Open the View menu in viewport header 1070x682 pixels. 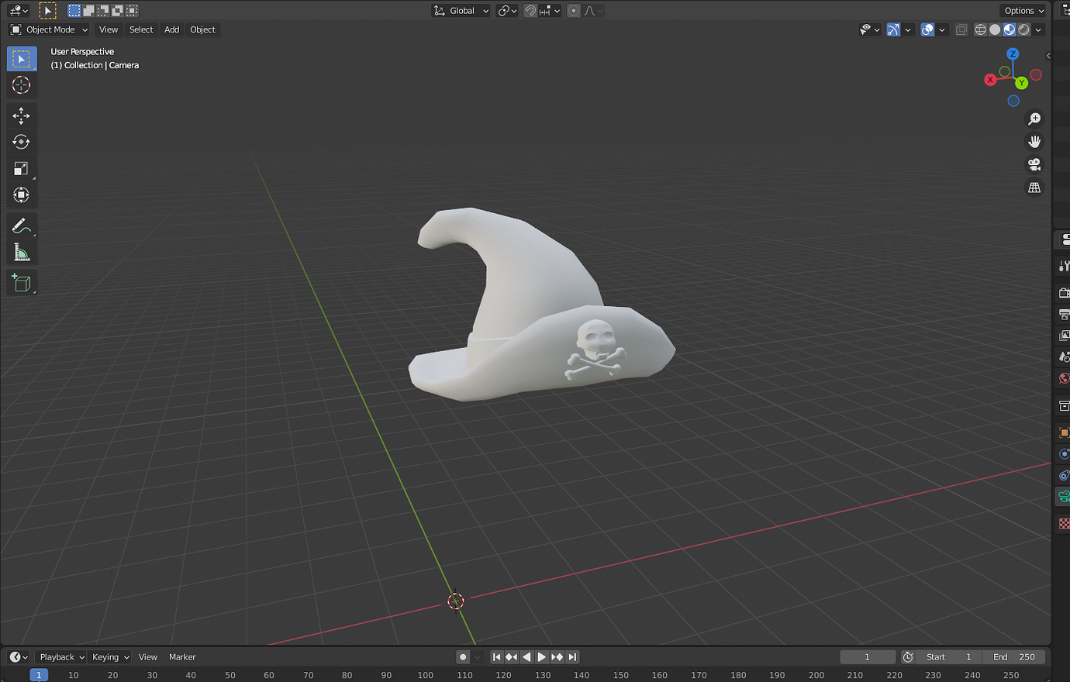(x=109, y=29)
